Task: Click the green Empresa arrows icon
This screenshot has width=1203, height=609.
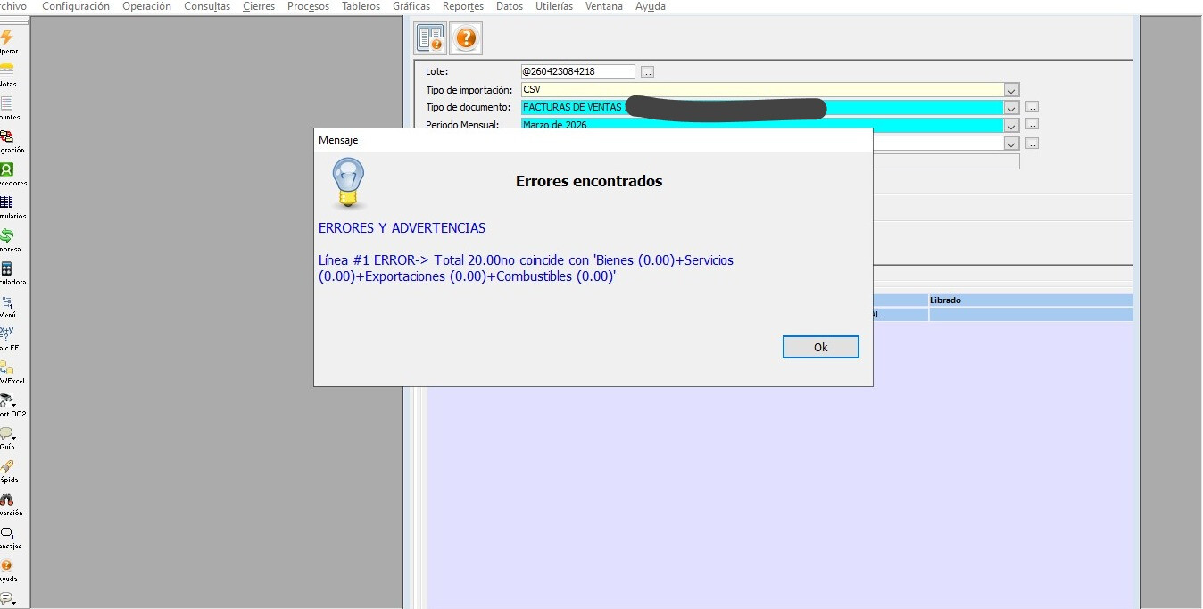Action: pyautogui.click(x=7, y=236)
